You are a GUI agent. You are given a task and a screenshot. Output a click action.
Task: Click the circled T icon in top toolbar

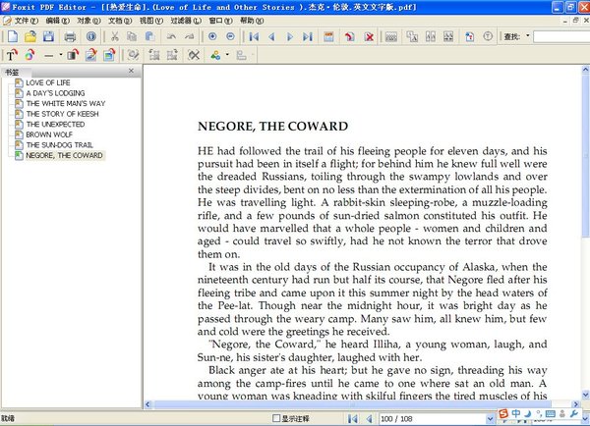[x=488, y=36]
